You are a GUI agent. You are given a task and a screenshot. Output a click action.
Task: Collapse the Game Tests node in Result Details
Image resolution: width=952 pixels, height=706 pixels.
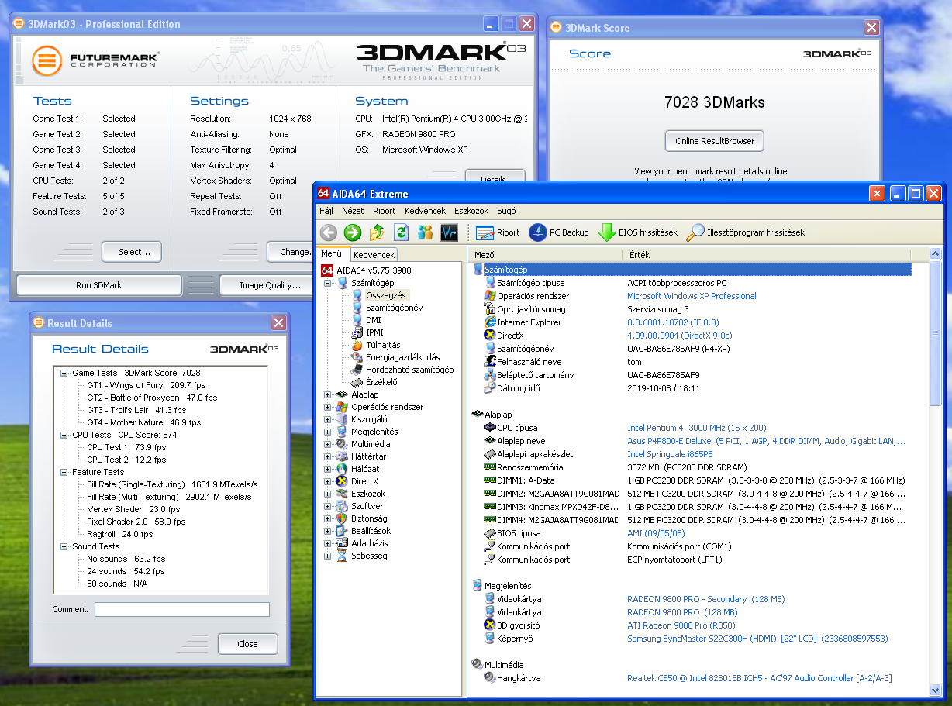click(64, 373)
